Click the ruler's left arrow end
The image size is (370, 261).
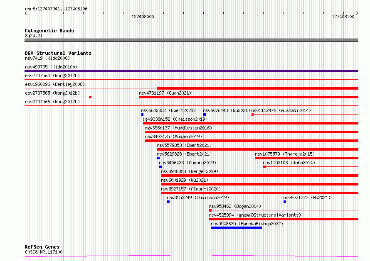26,13
